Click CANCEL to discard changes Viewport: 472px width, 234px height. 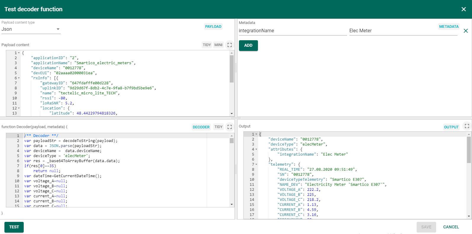tap(451, 227)
